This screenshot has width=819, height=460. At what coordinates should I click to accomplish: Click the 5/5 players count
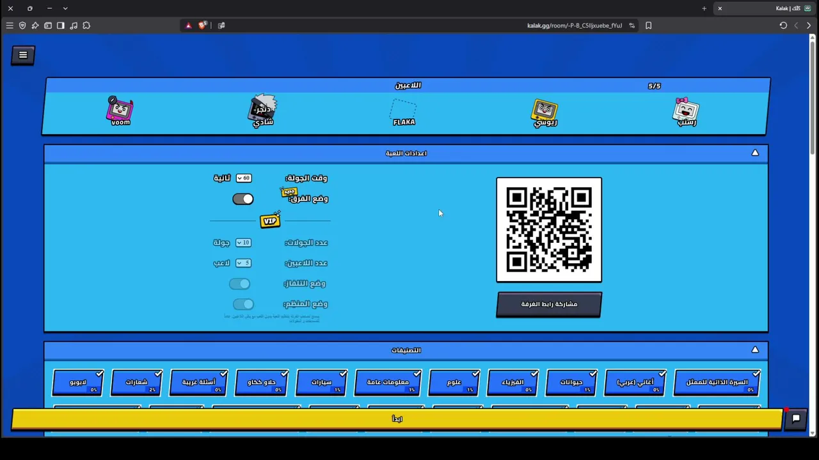coord(654,86)
